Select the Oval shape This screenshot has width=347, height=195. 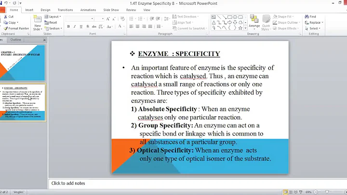235,17
